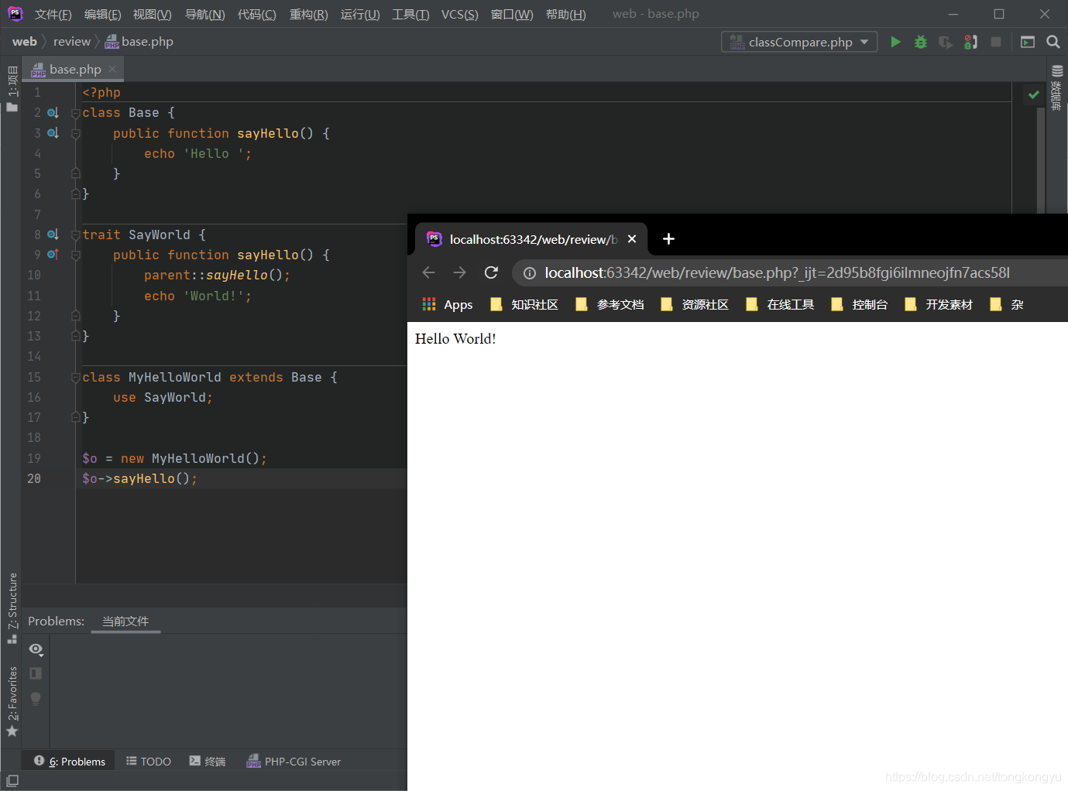Open the 终端 terminal tab
This screenshot has width=1068, height=791.
[208, 762]
